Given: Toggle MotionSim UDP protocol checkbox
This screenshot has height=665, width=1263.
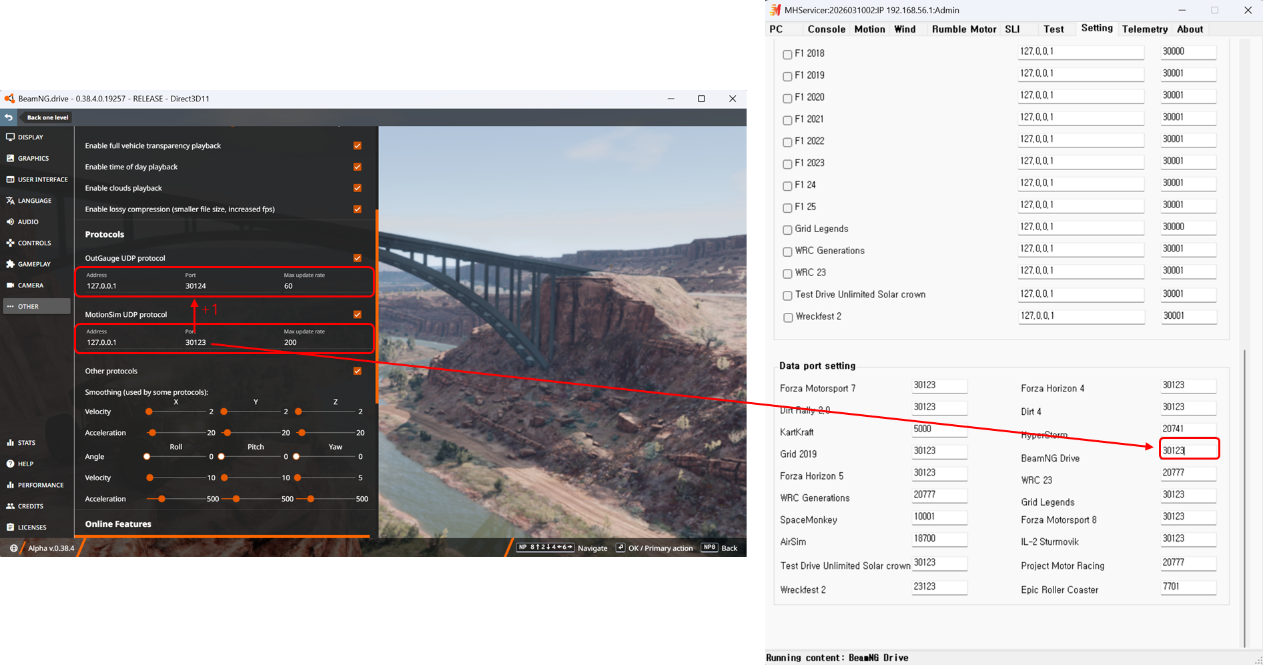Looking at the screenshot, I should 358,314.
